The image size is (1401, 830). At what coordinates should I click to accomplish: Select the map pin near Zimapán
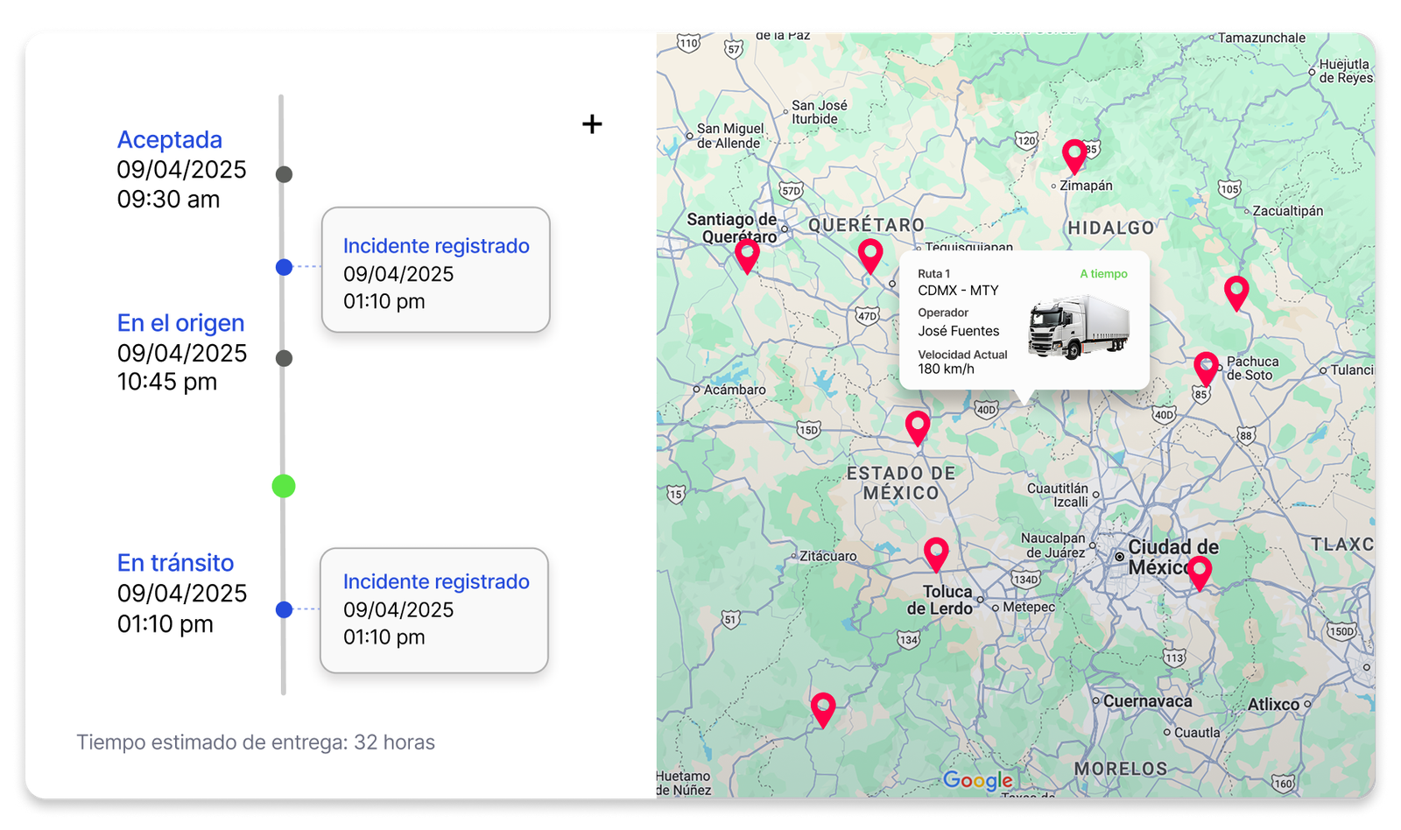coord(1074,158)
